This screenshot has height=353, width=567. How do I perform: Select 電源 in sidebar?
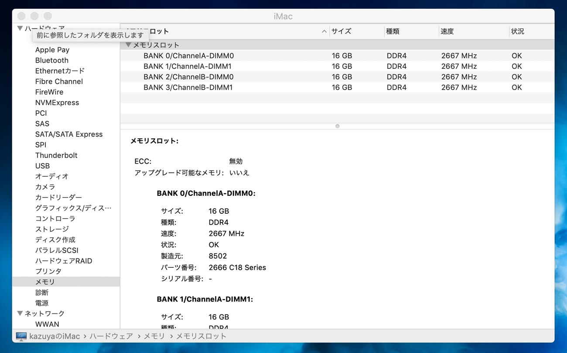42,303
